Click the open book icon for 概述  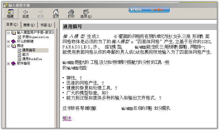click(14, 46)
